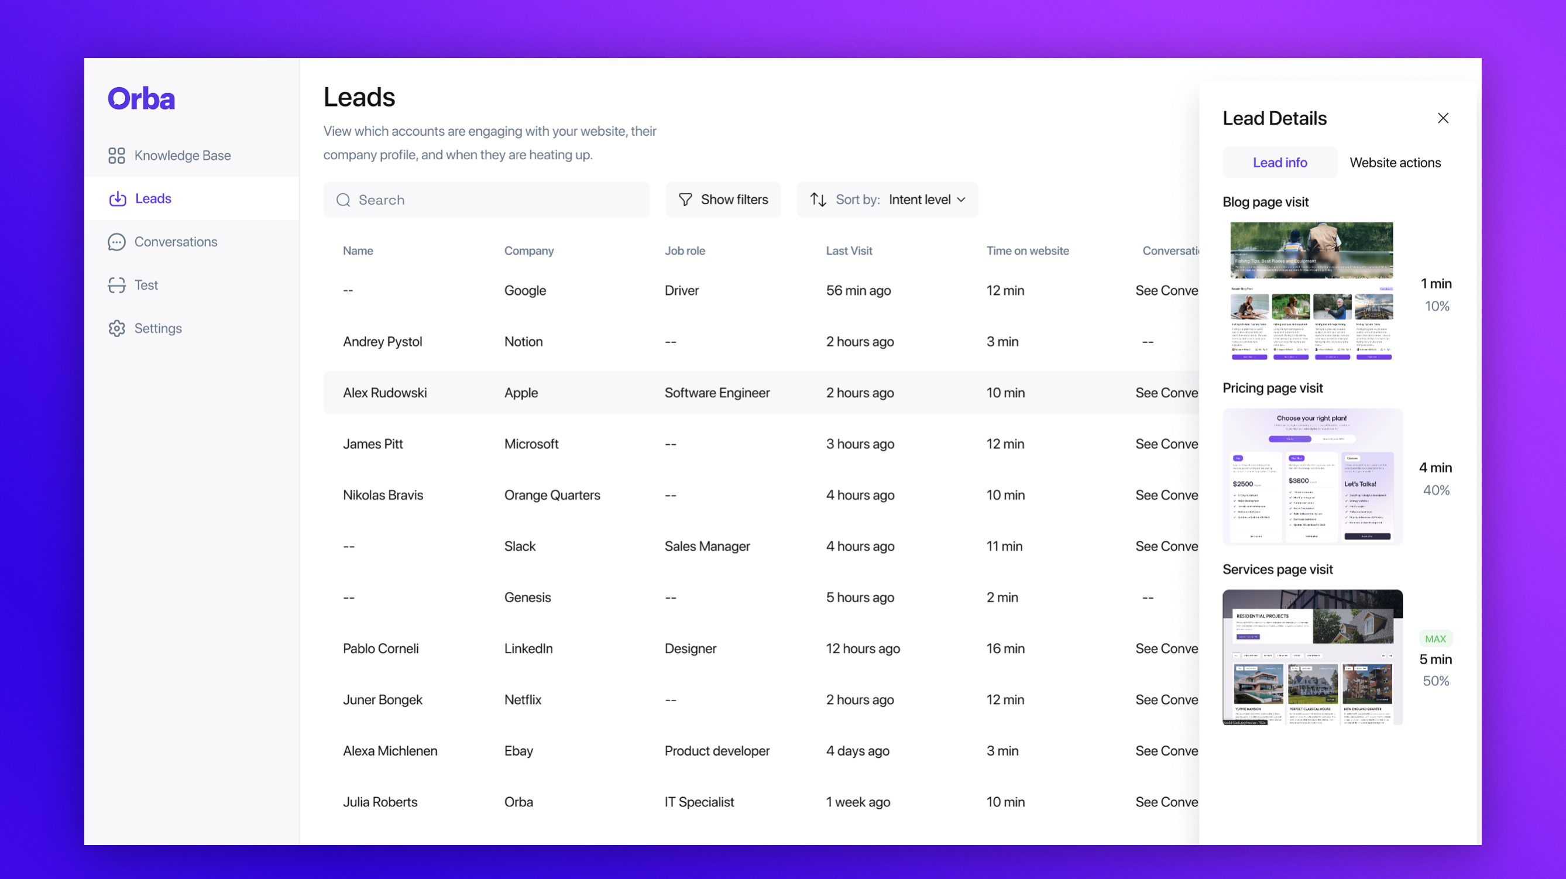Click the Show filters button
The height and width of the screenshot is (879, 1566).
(x=723, y=200)
